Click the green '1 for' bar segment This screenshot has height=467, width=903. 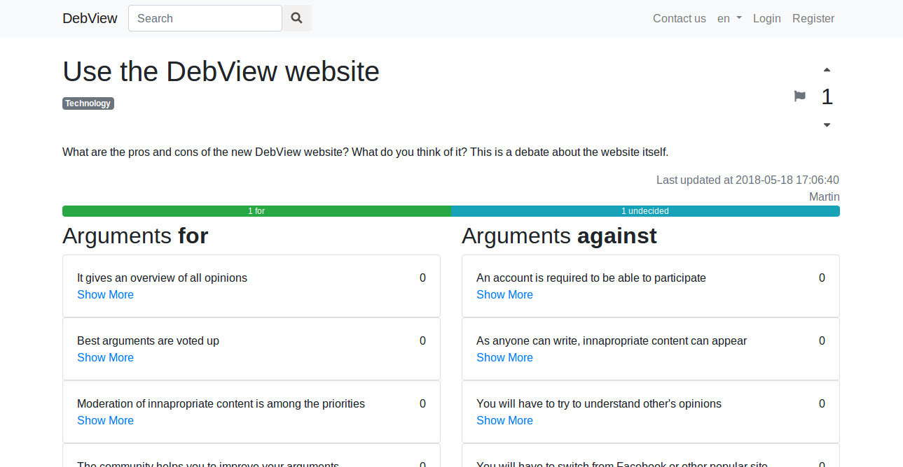[x=256, y=210]
